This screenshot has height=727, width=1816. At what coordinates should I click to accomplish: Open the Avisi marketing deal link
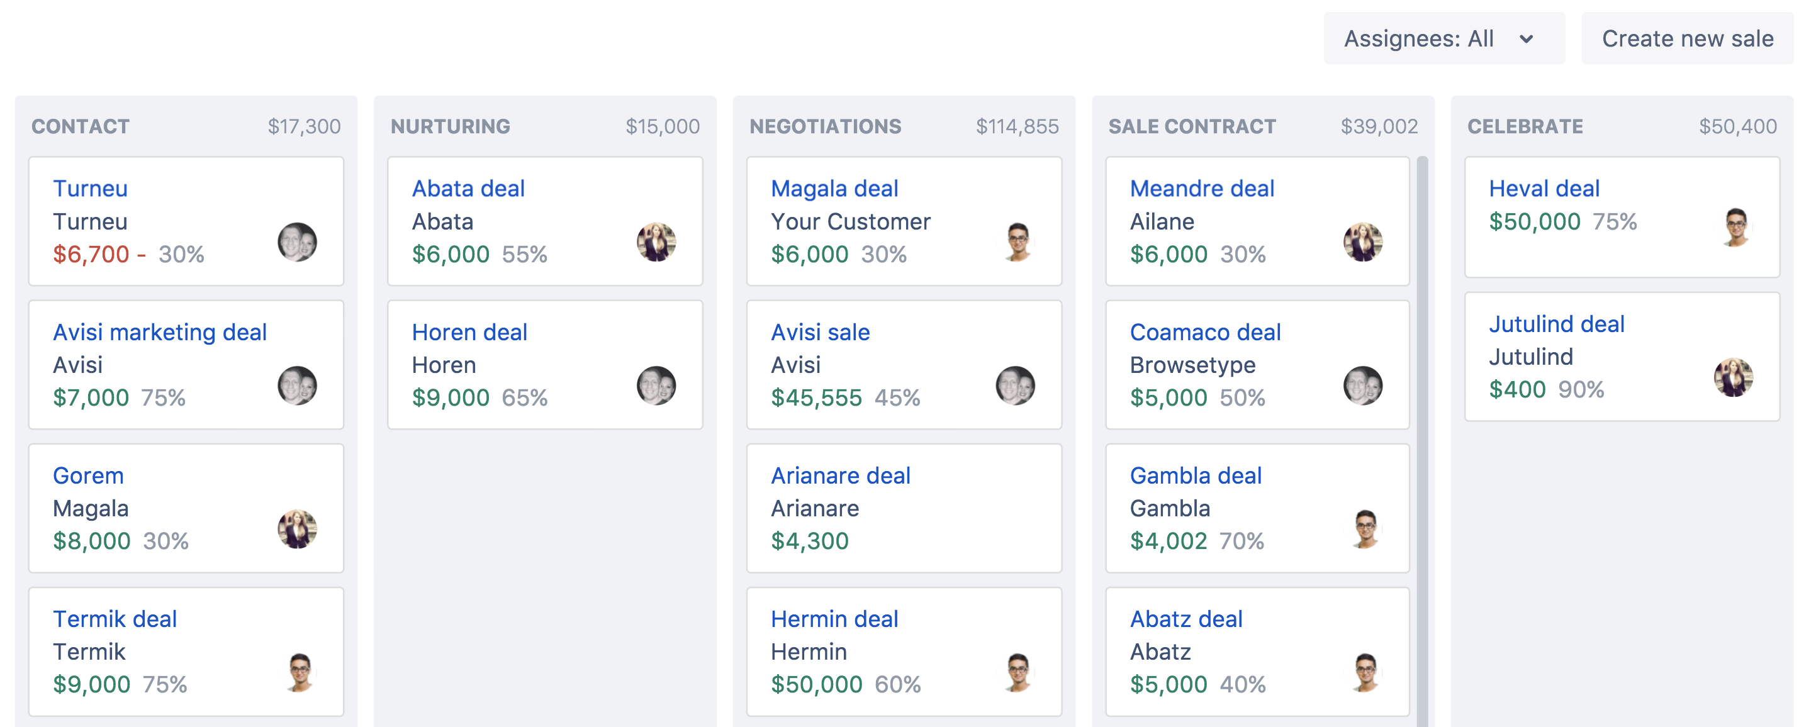tap(159, 332)
